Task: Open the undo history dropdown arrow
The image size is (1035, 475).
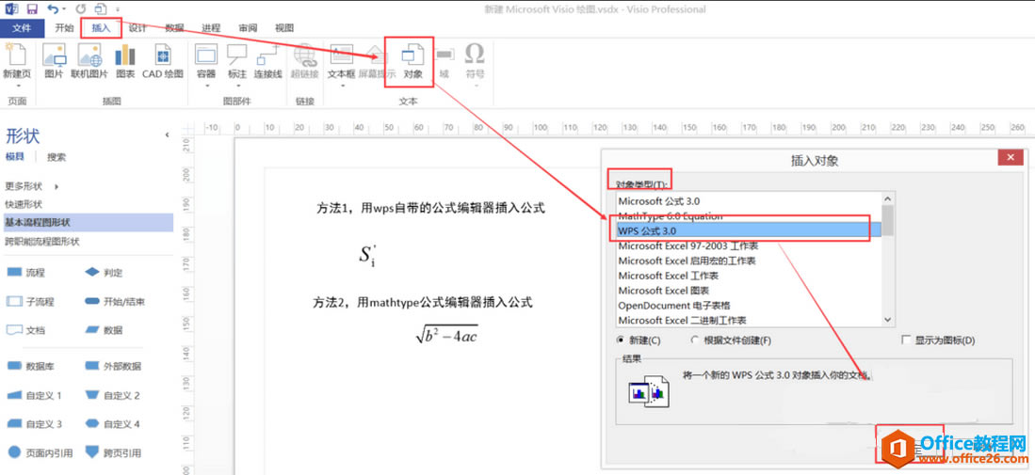Action: click(x=64, y=10)
